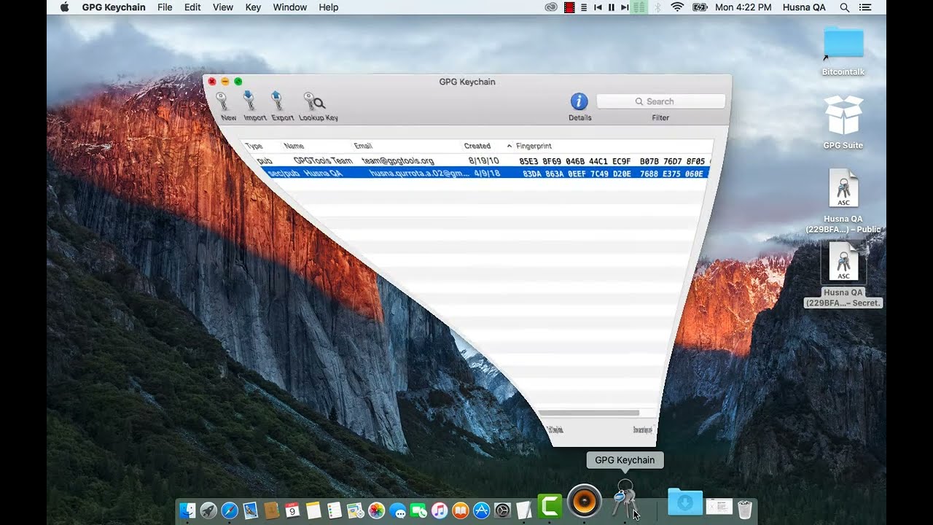Open the Window menu
Screen dimensions: 933x525
click(290, 7)
